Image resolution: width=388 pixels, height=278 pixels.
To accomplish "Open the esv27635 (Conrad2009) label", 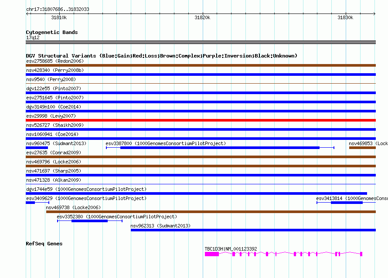I will [x=54, y=153].
